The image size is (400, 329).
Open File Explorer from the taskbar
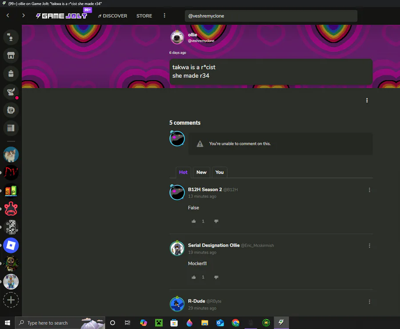click(204, 323)
